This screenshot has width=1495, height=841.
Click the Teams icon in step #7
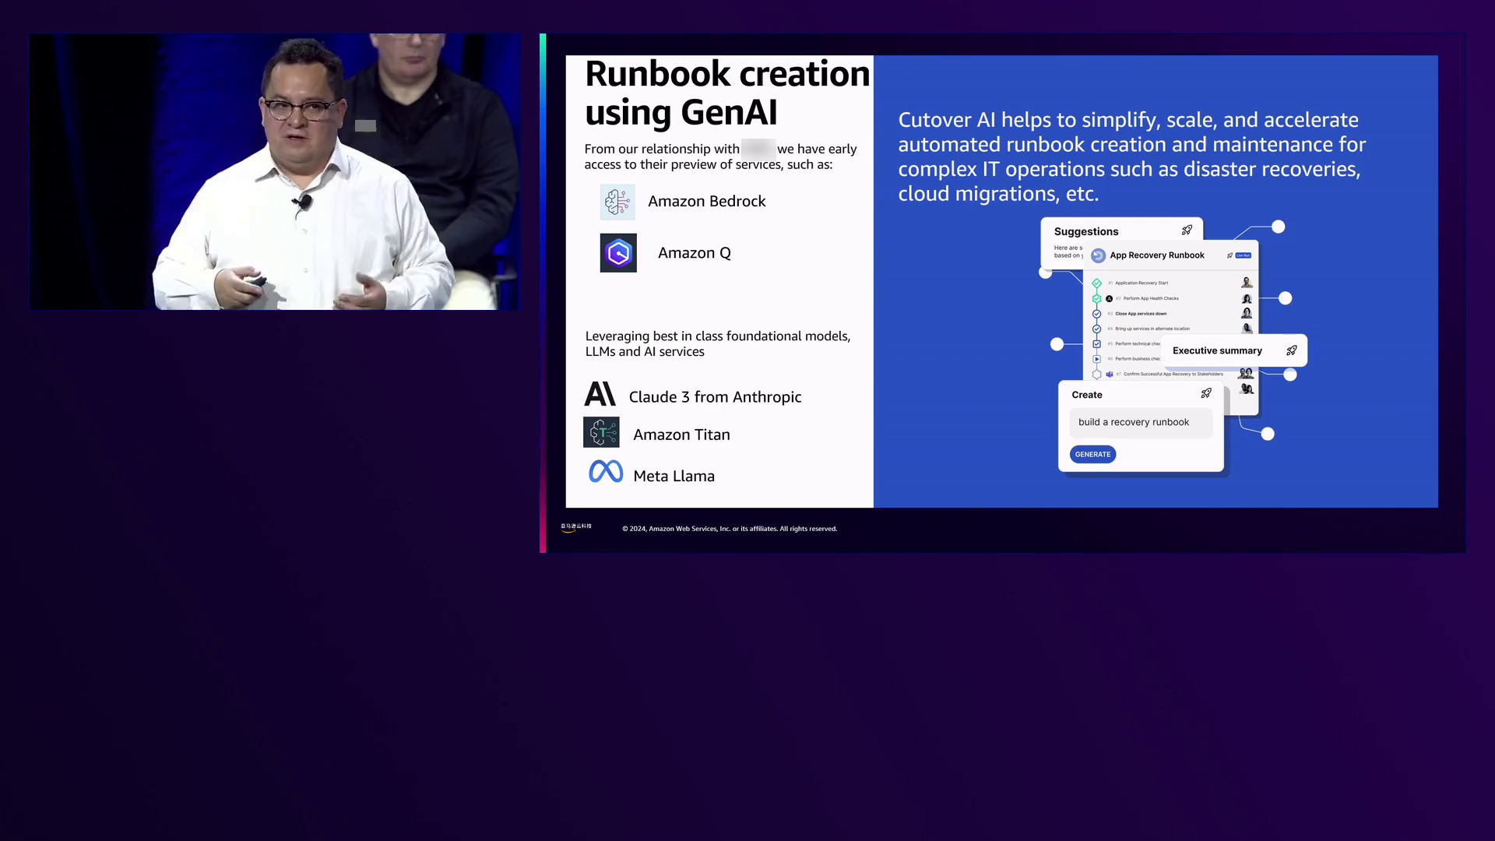pyautogui.click(x=1110, y=375)
